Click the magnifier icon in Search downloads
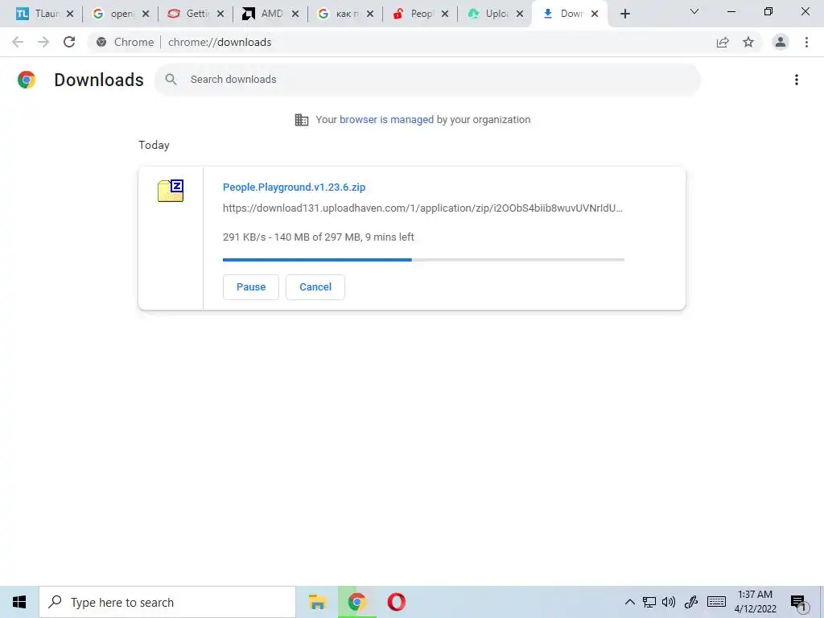 171,80
